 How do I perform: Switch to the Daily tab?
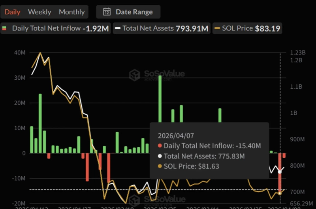12,12
